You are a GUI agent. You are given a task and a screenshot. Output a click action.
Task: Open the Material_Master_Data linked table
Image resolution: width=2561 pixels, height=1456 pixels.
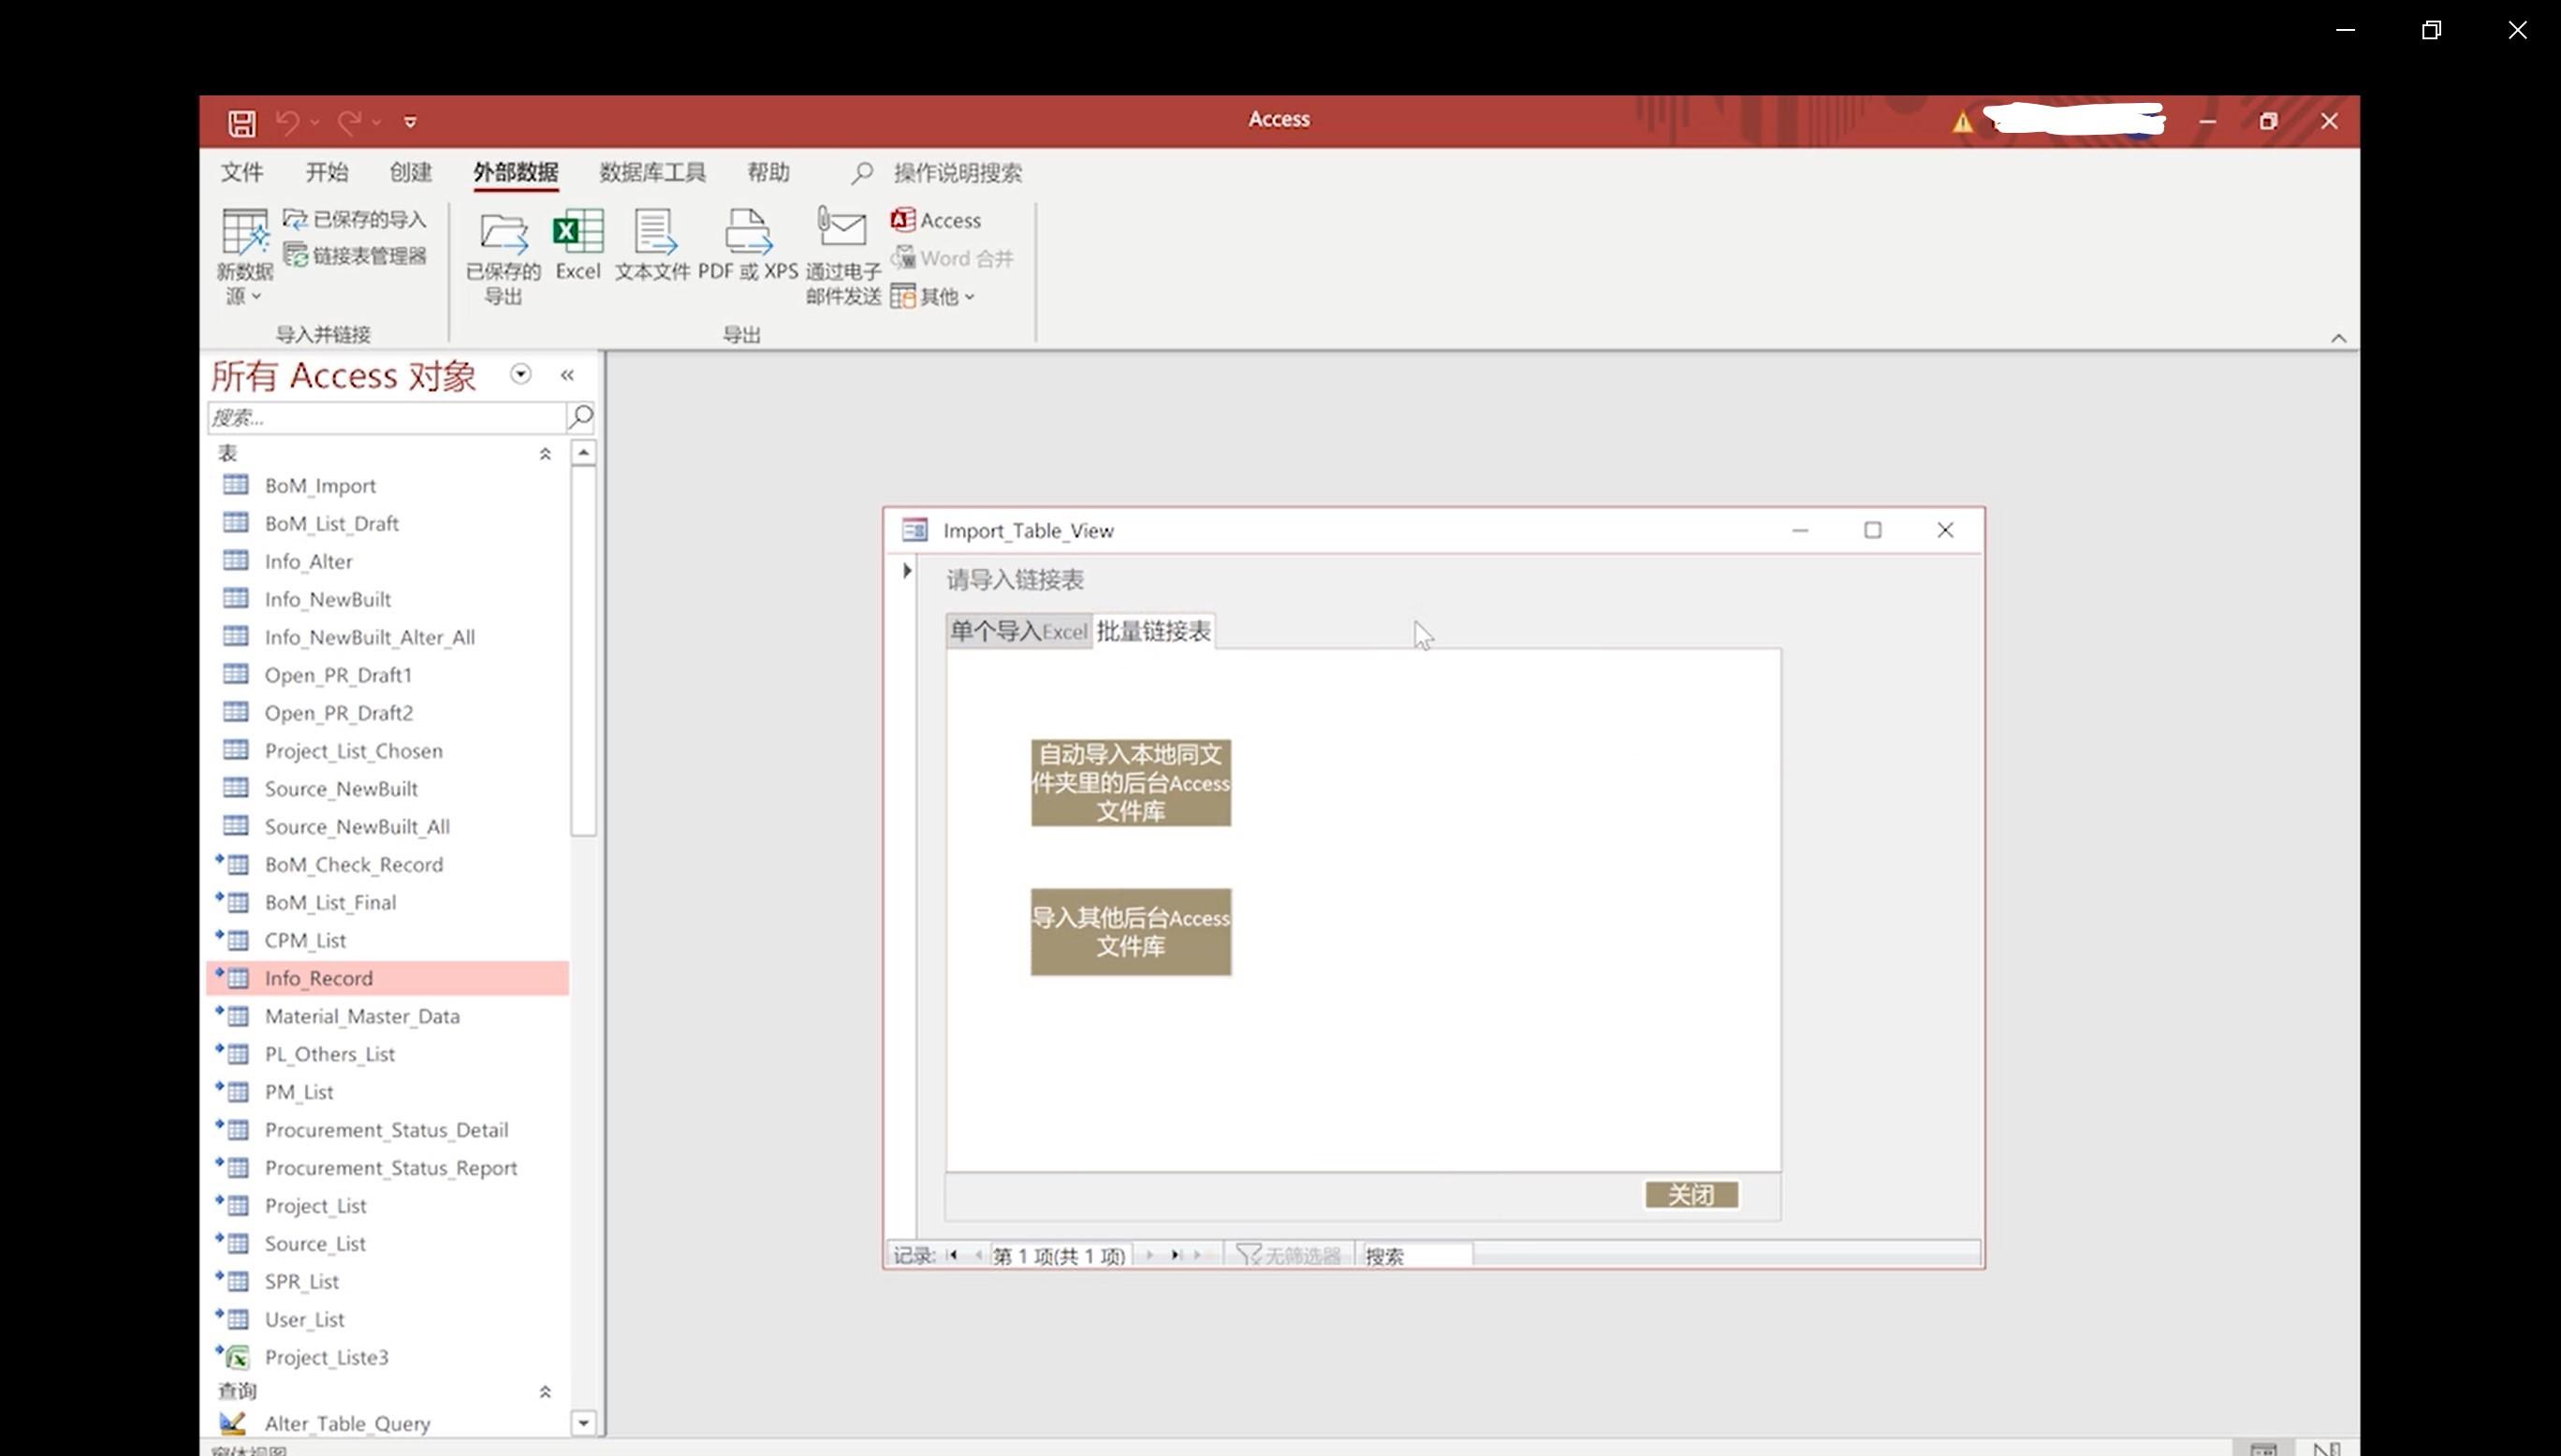[362, 1016]
